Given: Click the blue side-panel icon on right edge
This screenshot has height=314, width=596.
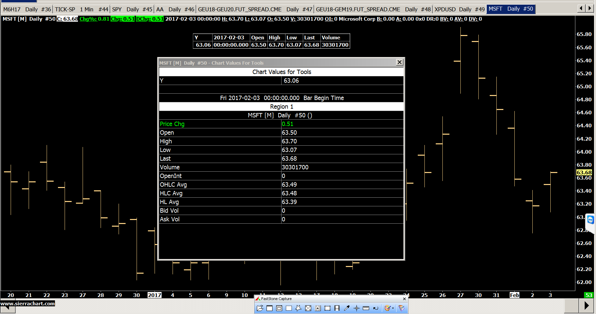Looking at the screenshot, I should 590,220.
